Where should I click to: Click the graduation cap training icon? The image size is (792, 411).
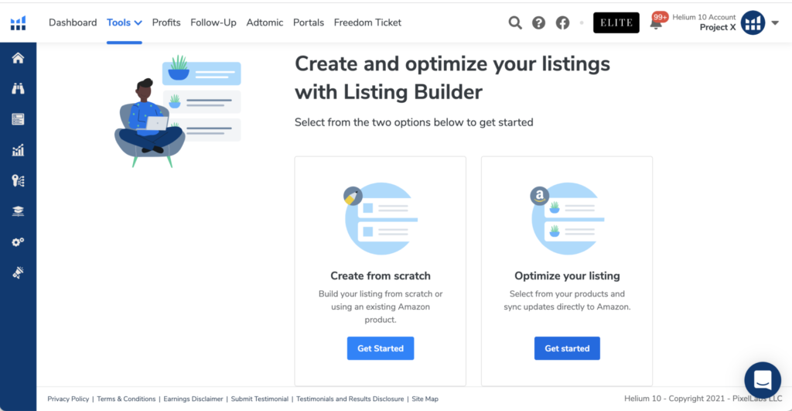[x=18, y=211]
